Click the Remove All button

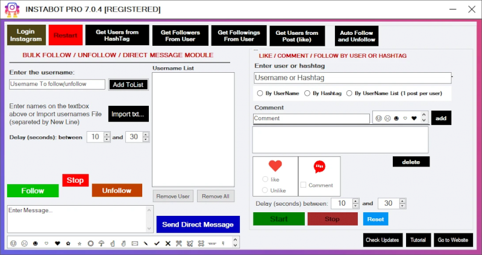coord(216,196)
